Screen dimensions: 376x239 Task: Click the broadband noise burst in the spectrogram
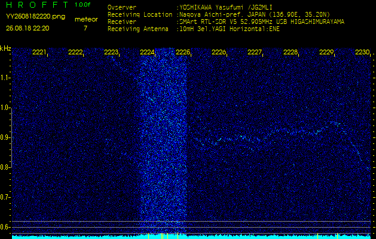[163, 140]
